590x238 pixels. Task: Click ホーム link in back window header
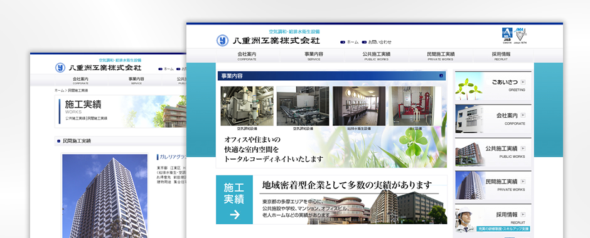tap(166, 69)
